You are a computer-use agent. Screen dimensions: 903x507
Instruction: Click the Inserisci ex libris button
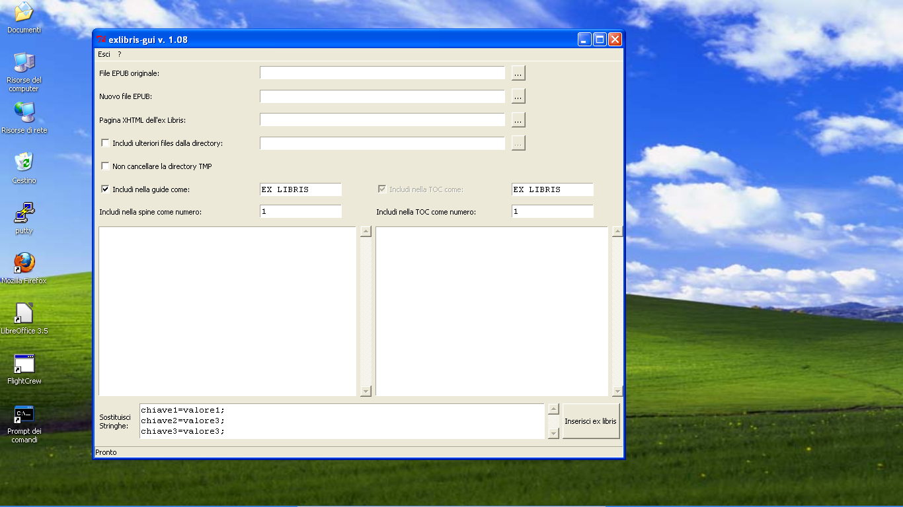591,421
